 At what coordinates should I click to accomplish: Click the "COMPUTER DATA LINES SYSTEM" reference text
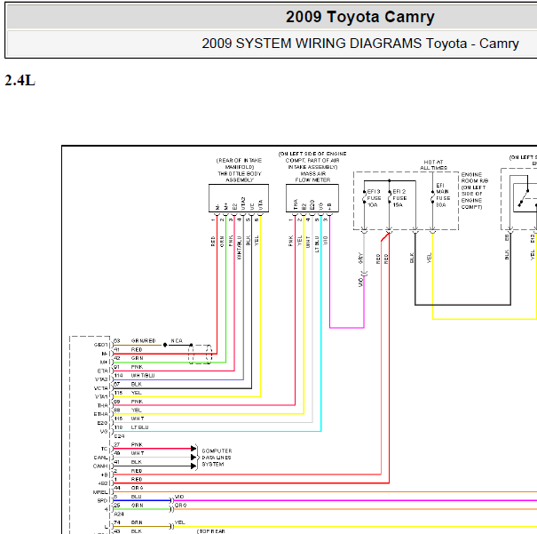217,458
